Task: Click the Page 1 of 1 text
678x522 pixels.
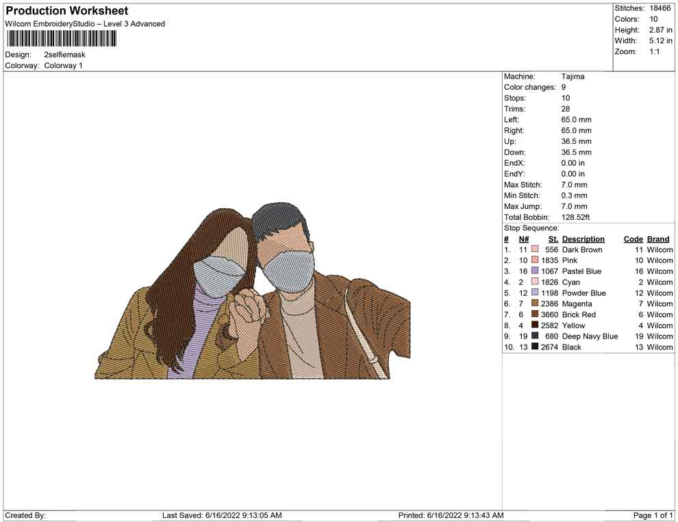Action: (x=653, y=515)
